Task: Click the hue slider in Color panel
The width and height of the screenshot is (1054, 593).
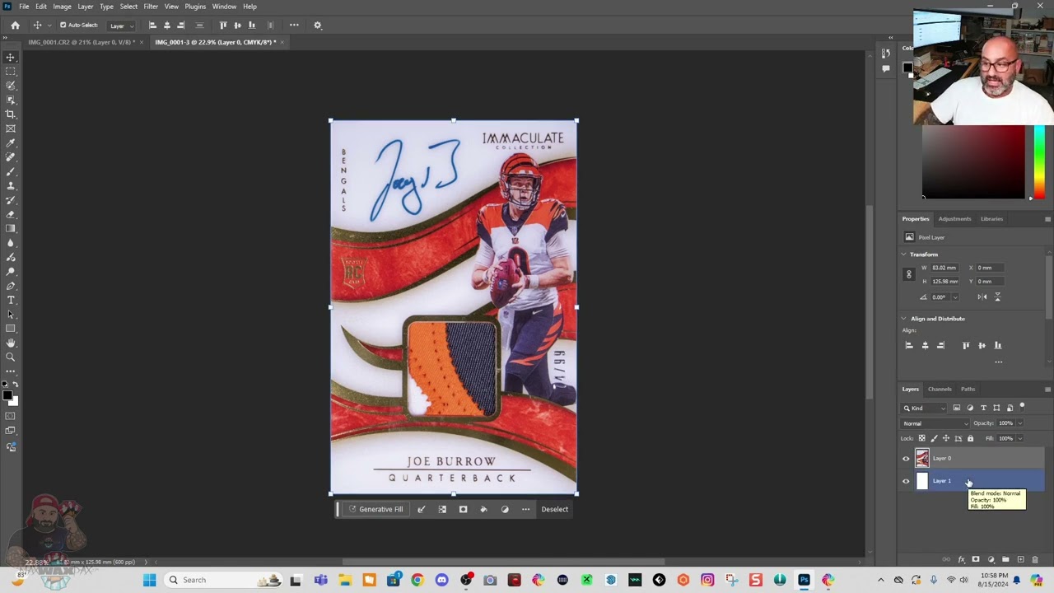Action: (1039, 162)
